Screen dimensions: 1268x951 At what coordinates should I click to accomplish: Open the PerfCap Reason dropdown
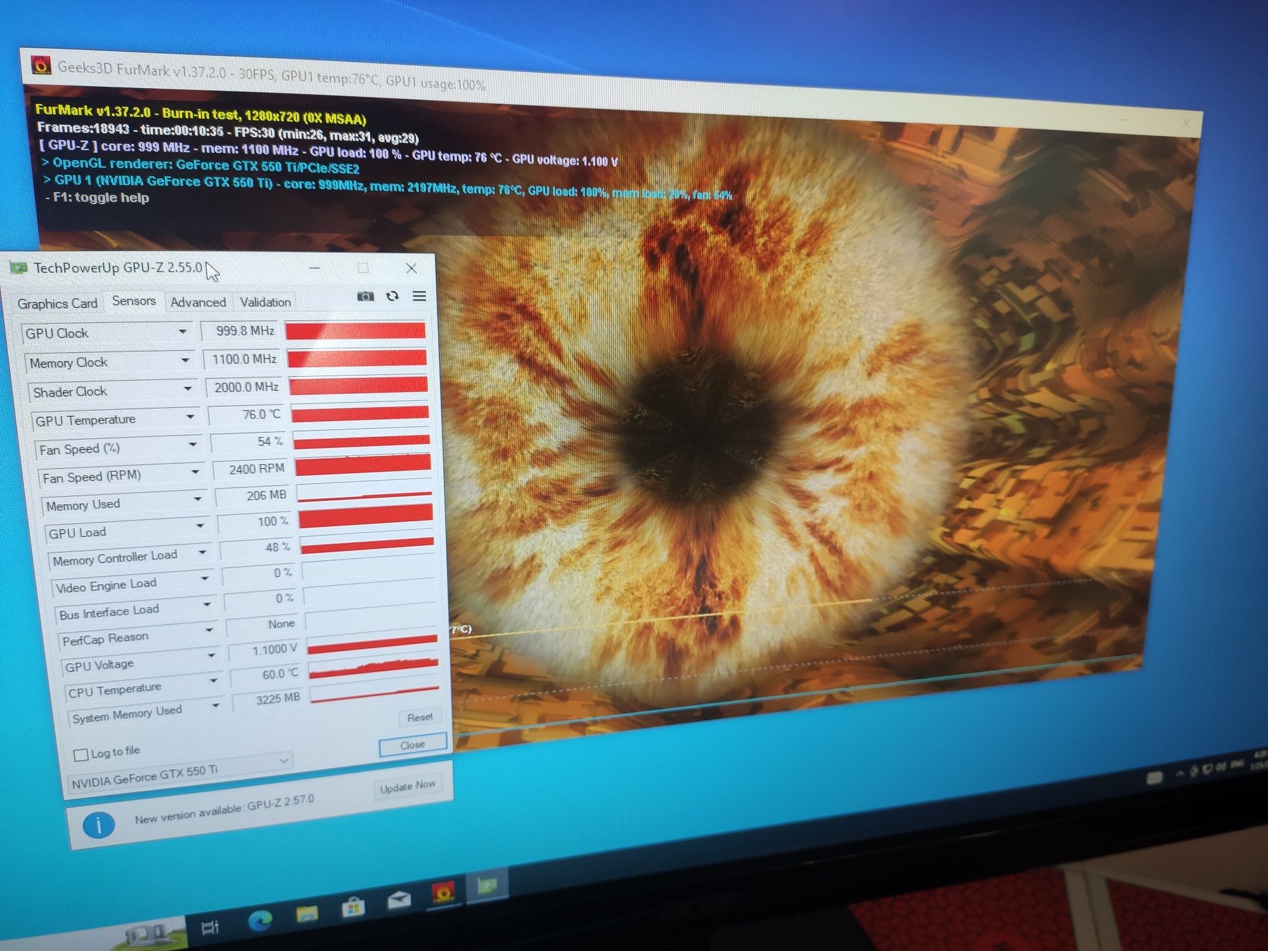[209, 630]
